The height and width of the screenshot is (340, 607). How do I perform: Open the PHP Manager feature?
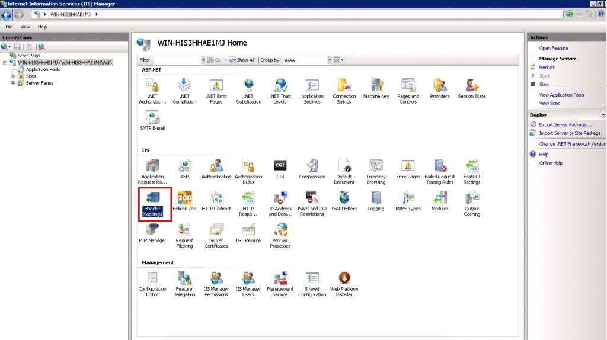point(152,233)
